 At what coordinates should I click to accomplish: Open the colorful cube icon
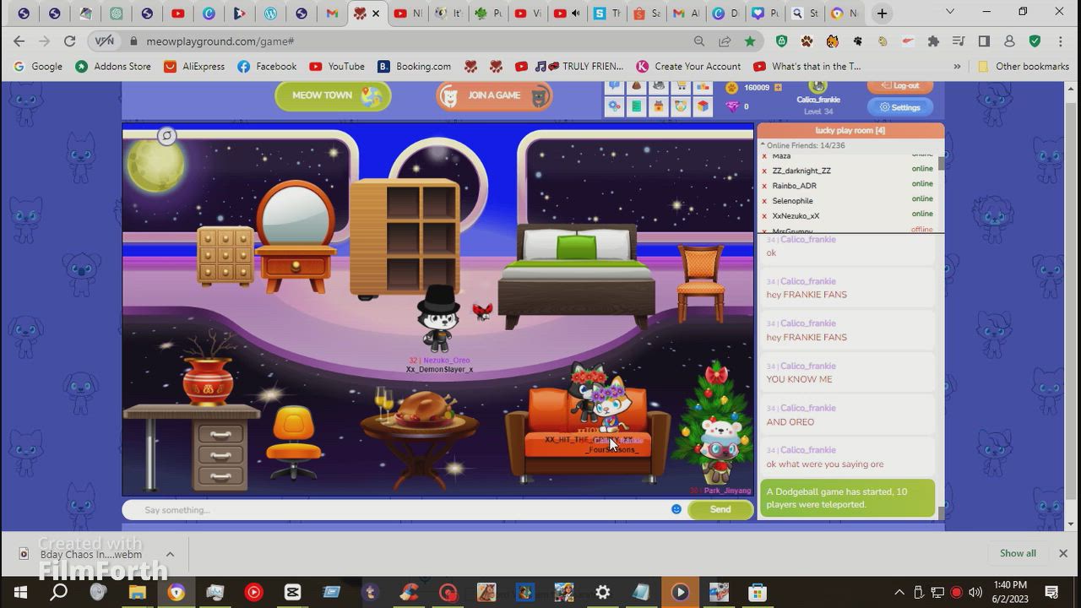pyautogui.click(x=702, y=106)
